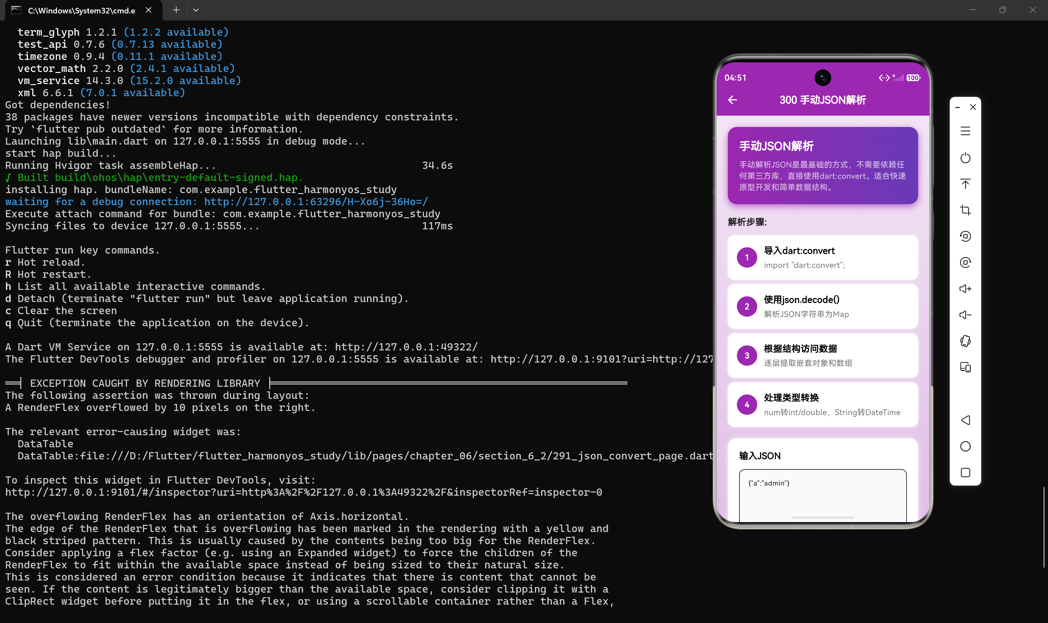
Task: Open the emulator toolbar menu icon
Action: click(965, 132)
